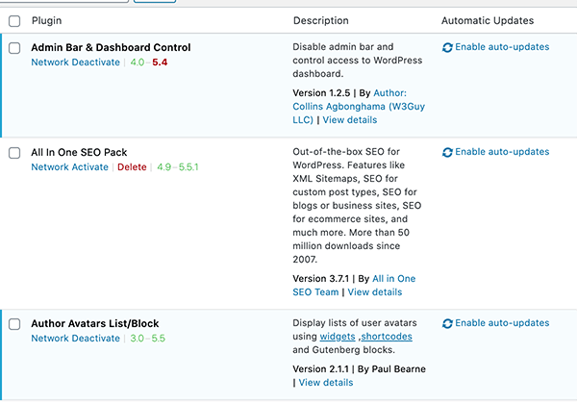Tick the select-all plugins checkbox in header
This screenshot has width=577, height=404.
click(14, 21)
